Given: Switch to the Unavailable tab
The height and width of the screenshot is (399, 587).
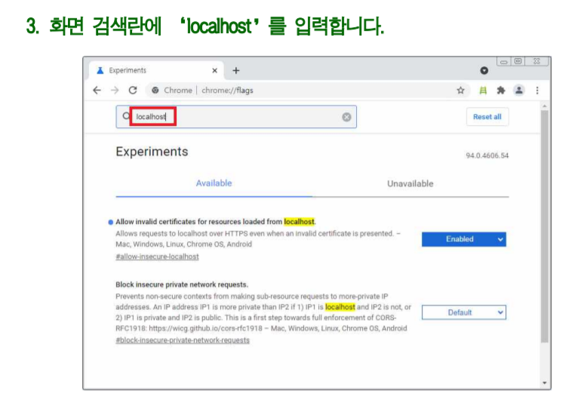Looking at the screenshot, I should pyautogui.click(x=410, y=183).
